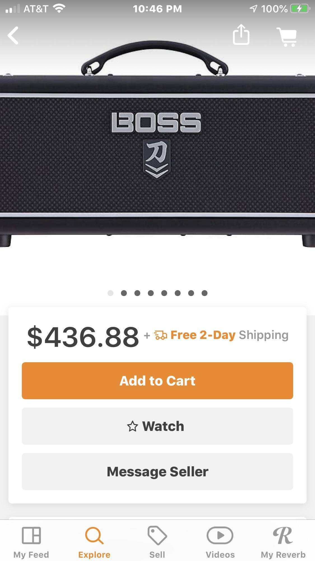This screenshot has width=315, height=561.
Task: Tap the delivery truck shipping icon
Action: pyautogui.click(x=160, y=335)
